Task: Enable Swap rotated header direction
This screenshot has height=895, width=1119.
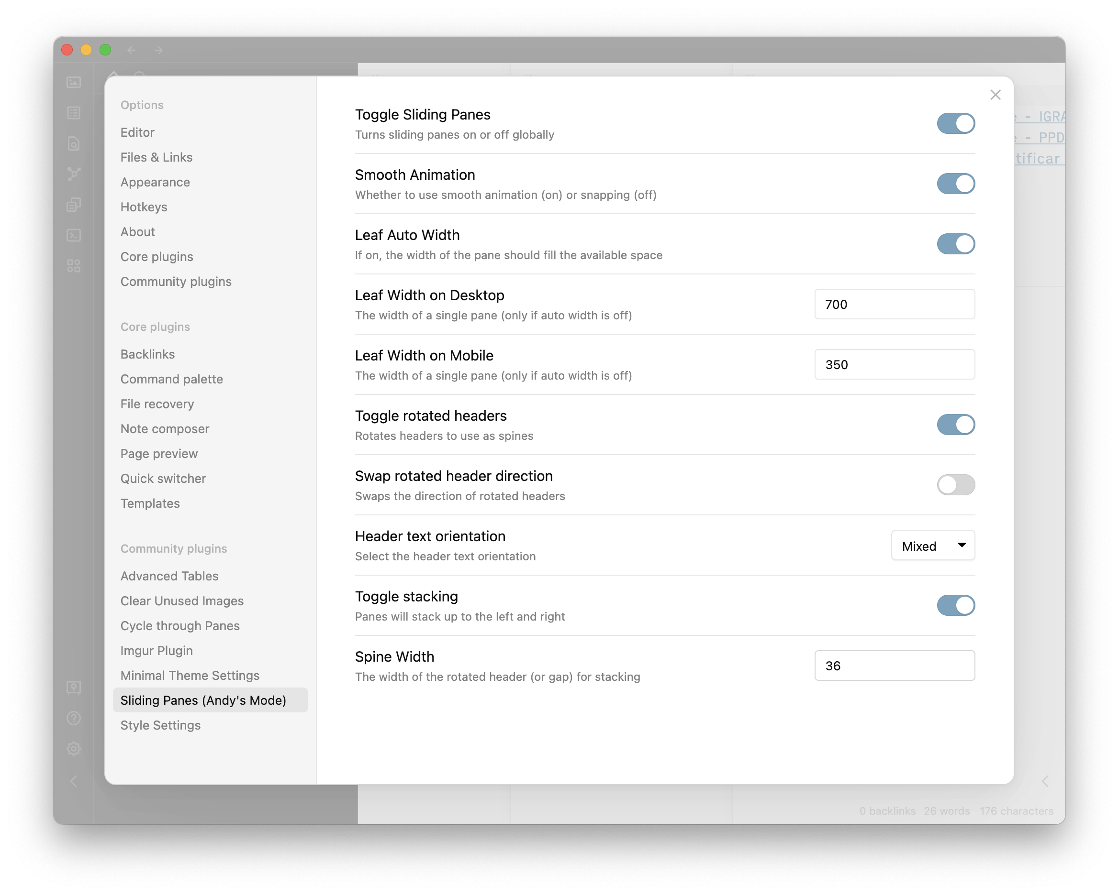Action: click(x=955, y=485)
